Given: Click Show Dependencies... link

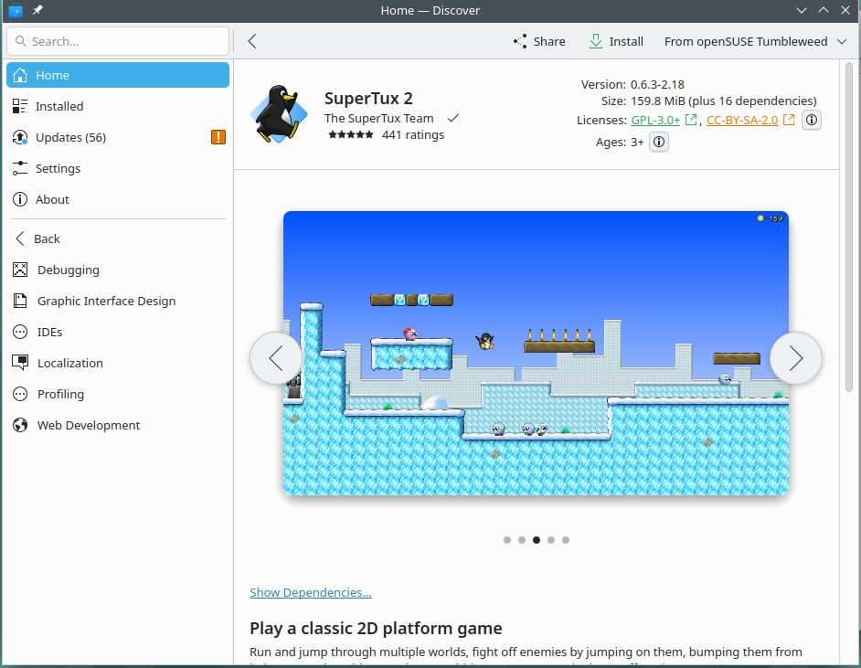Looking at the screenshot, I should tap(310, 592).
